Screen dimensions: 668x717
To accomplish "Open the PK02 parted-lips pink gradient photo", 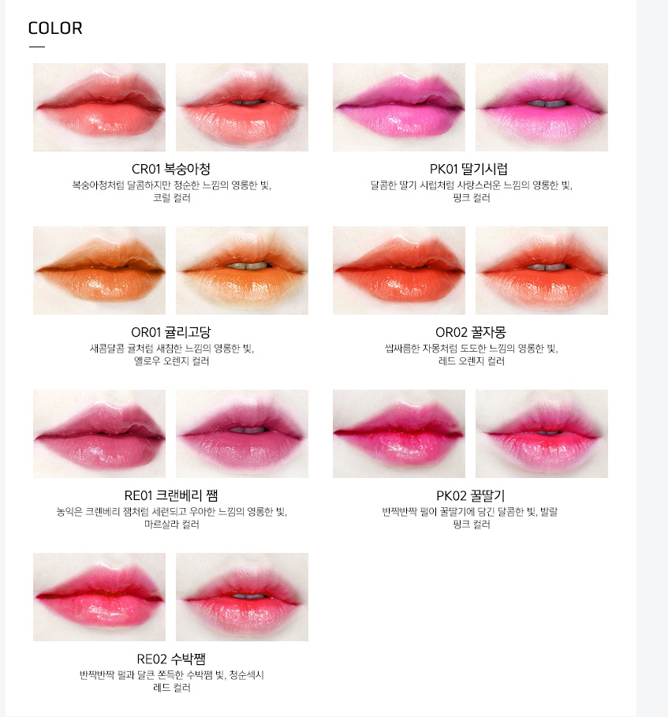I will (542, 434).
